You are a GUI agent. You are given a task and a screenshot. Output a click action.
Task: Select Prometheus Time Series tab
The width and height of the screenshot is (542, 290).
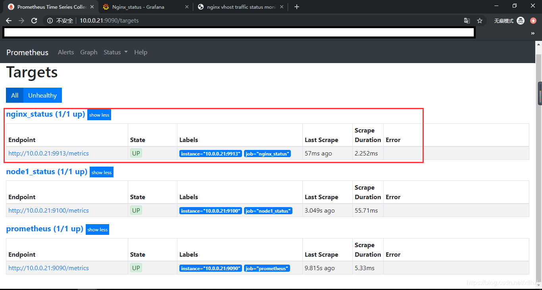pos(50,7)
